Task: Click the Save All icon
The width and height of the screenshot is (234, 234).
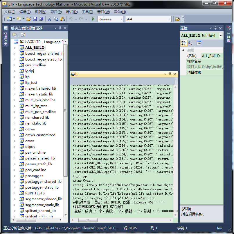Action: tap(41, 19)
